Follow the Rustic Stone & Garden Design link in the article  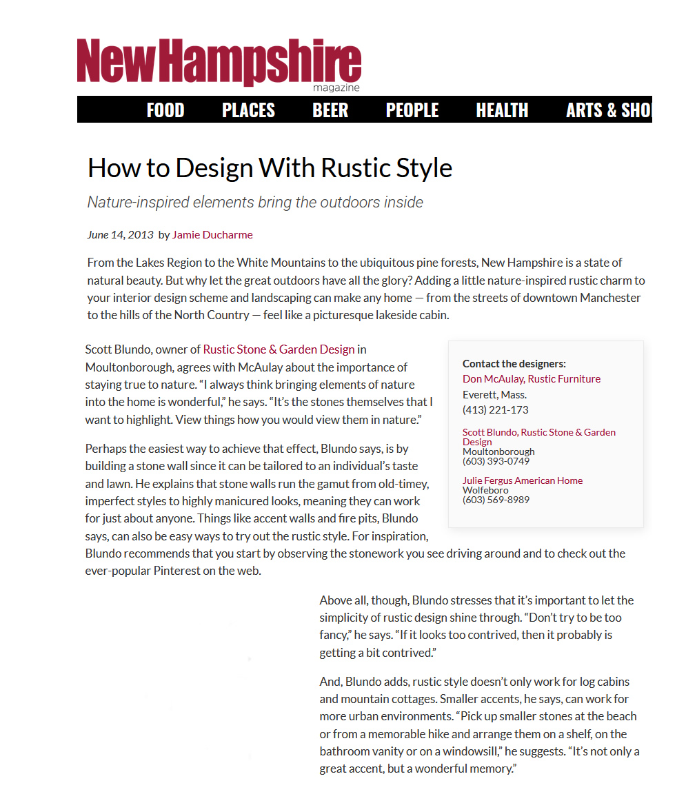[279, 349]
